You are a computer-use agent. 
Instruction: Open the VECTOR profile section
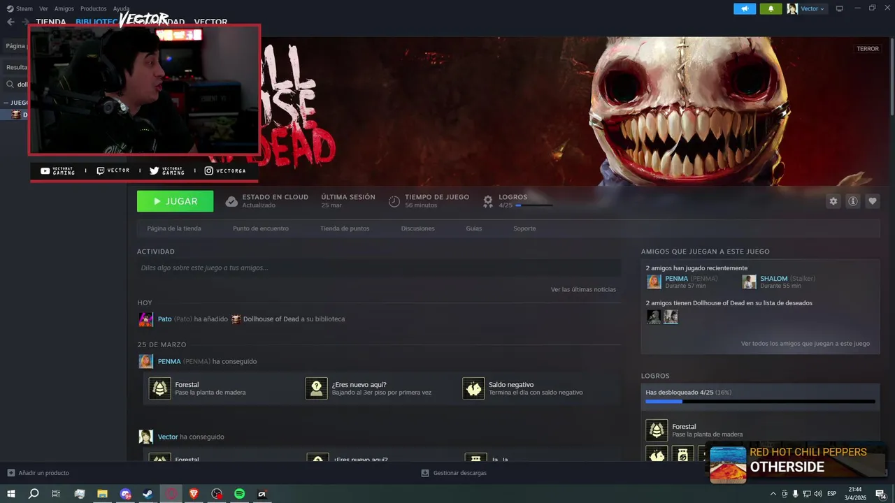click(210, 22)
